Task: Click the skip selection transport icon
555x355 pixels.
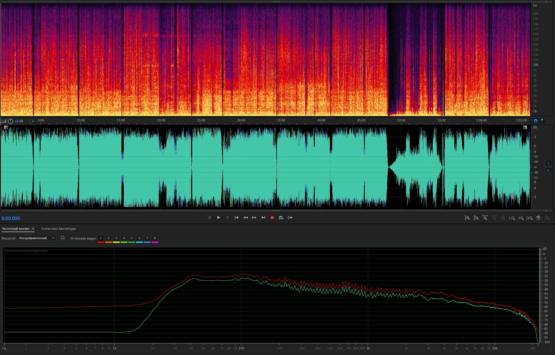Action: click(290, 218)
